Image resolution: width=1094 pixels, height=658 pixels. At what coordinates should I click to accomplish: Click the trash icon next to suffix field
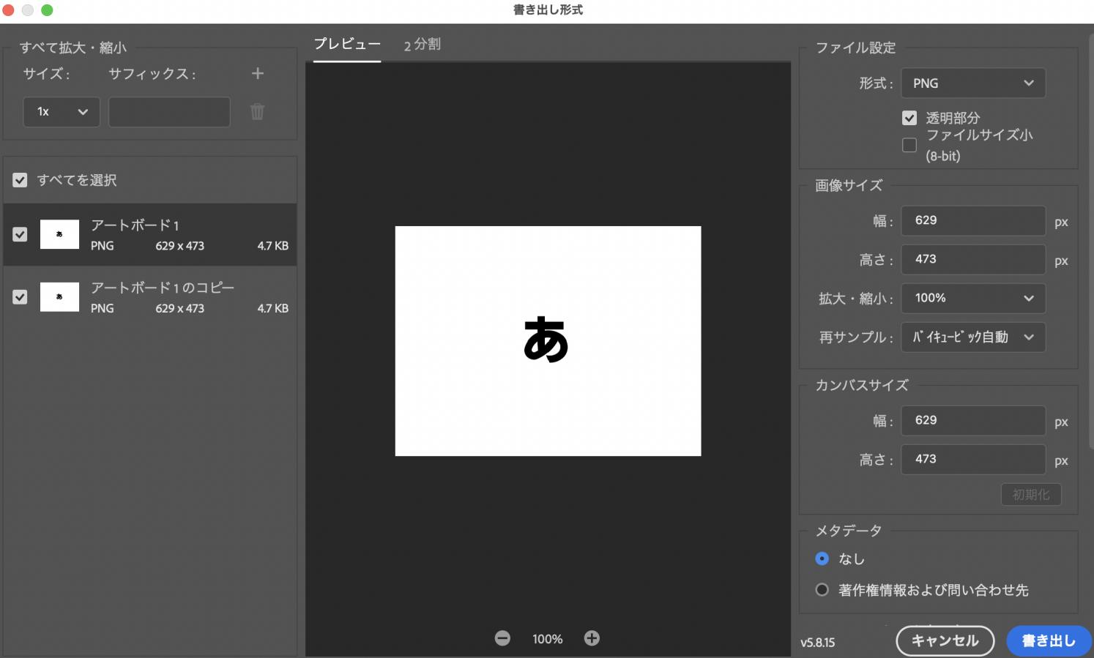257,111
